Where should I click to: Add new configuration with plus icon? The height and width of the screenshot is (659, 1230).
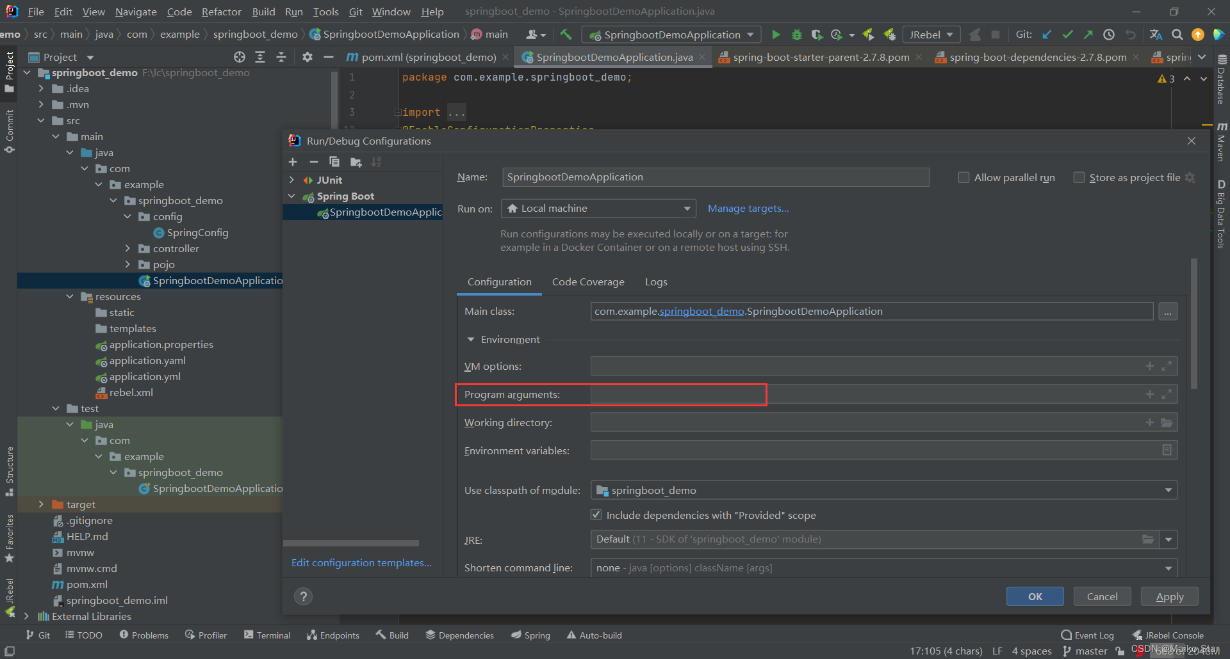tap(293, 162)
